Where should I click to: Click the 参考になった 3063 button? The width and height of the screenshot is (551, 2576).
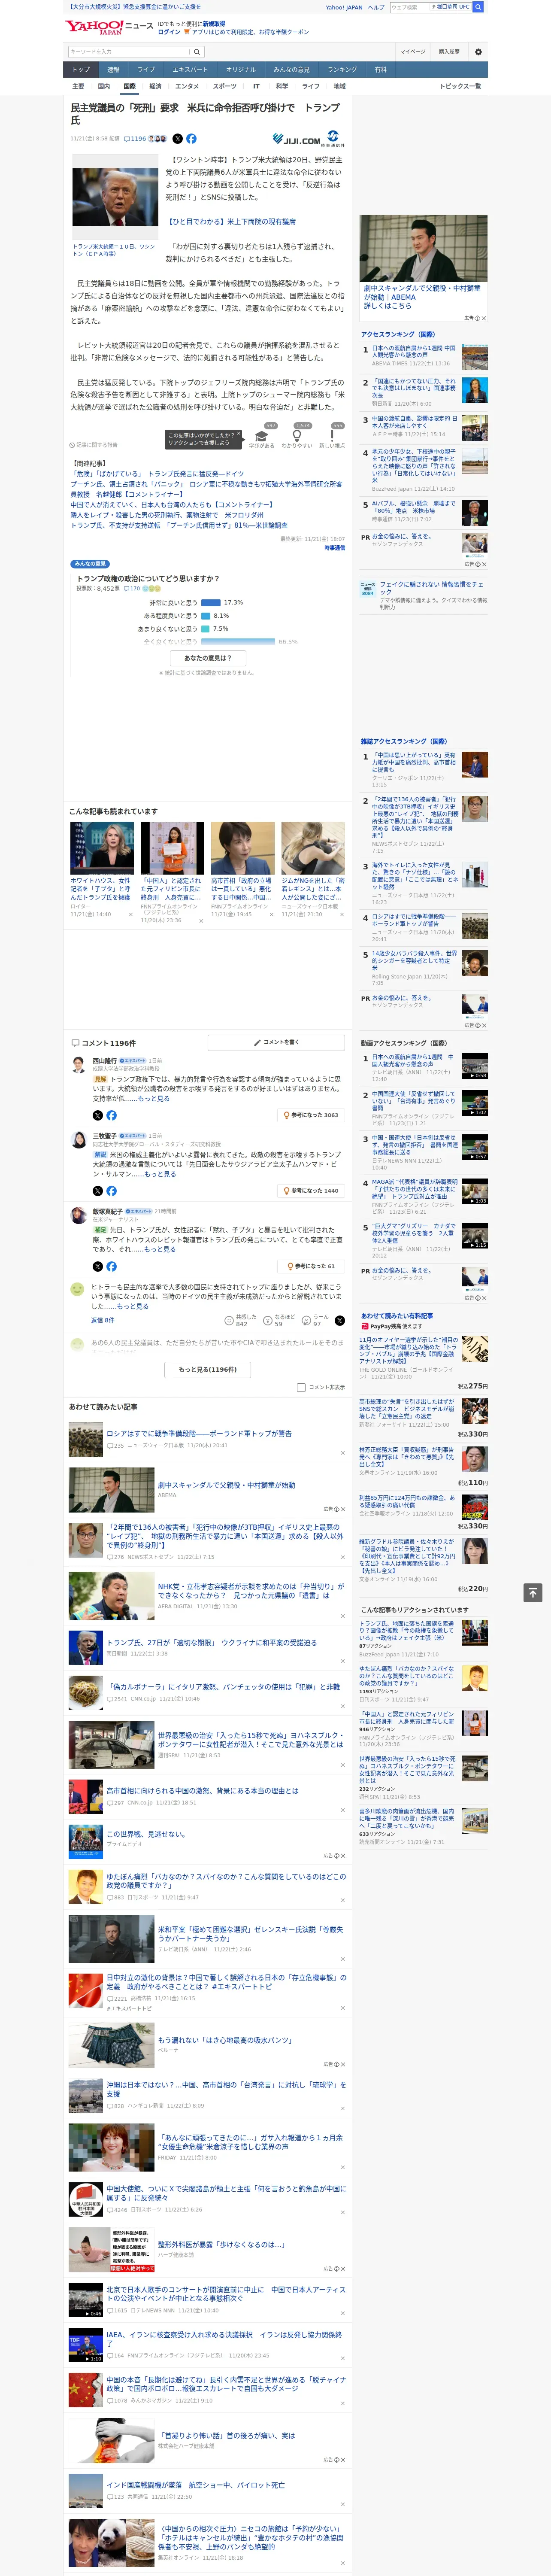point(311,1115)
